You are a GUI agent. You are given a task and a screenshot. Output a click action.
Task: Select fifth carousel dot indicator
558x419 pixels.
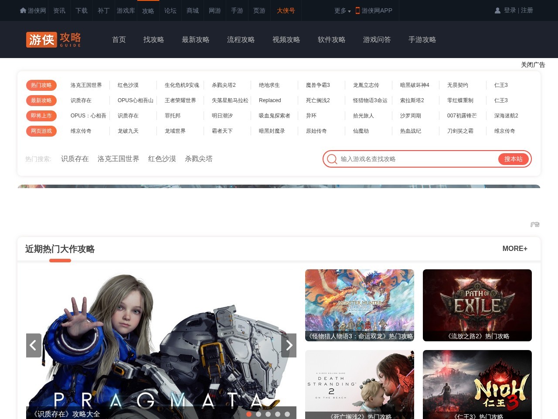coord(287,414)
